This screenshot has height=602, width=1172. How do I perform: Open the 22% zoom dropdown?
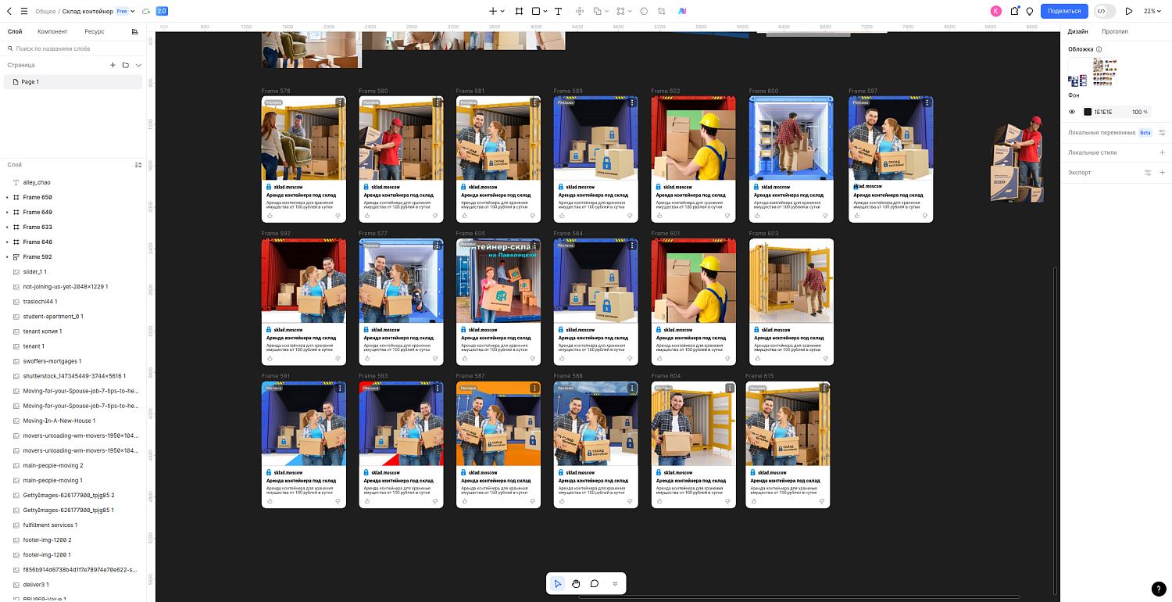click(x=1152, y=11)
